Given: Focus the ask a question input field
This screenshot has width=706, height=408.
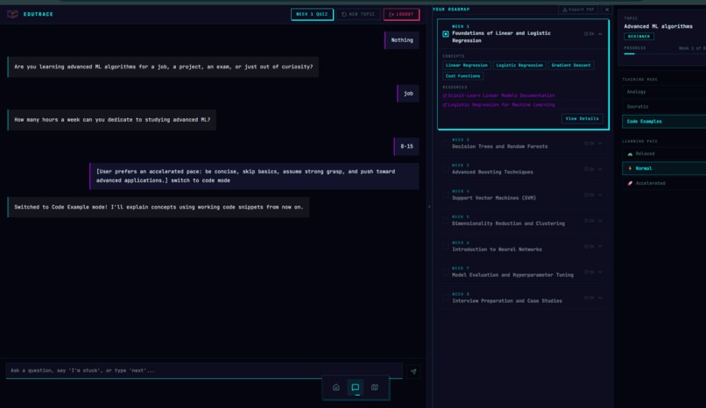Looking at the screenshot, I should pyautogui.click(x=204, y=370).
